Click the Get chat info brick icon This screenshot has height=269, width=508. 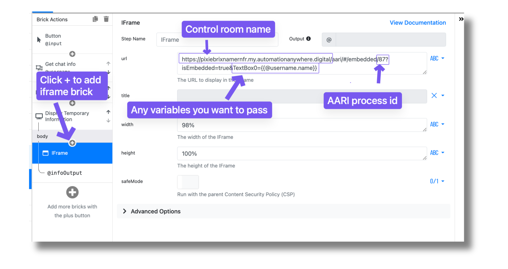point(39,67)
